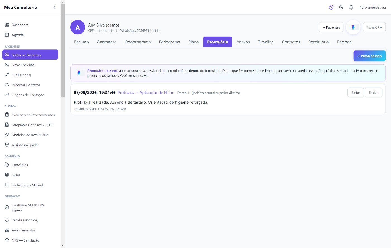The image size is (391, 248).
Task: Open the Contratos tab
Action: (291, 42)
